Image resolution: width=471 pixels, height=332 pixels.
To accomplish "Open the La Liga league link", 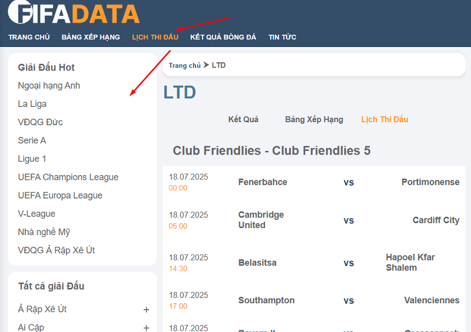I will (32, 104).
